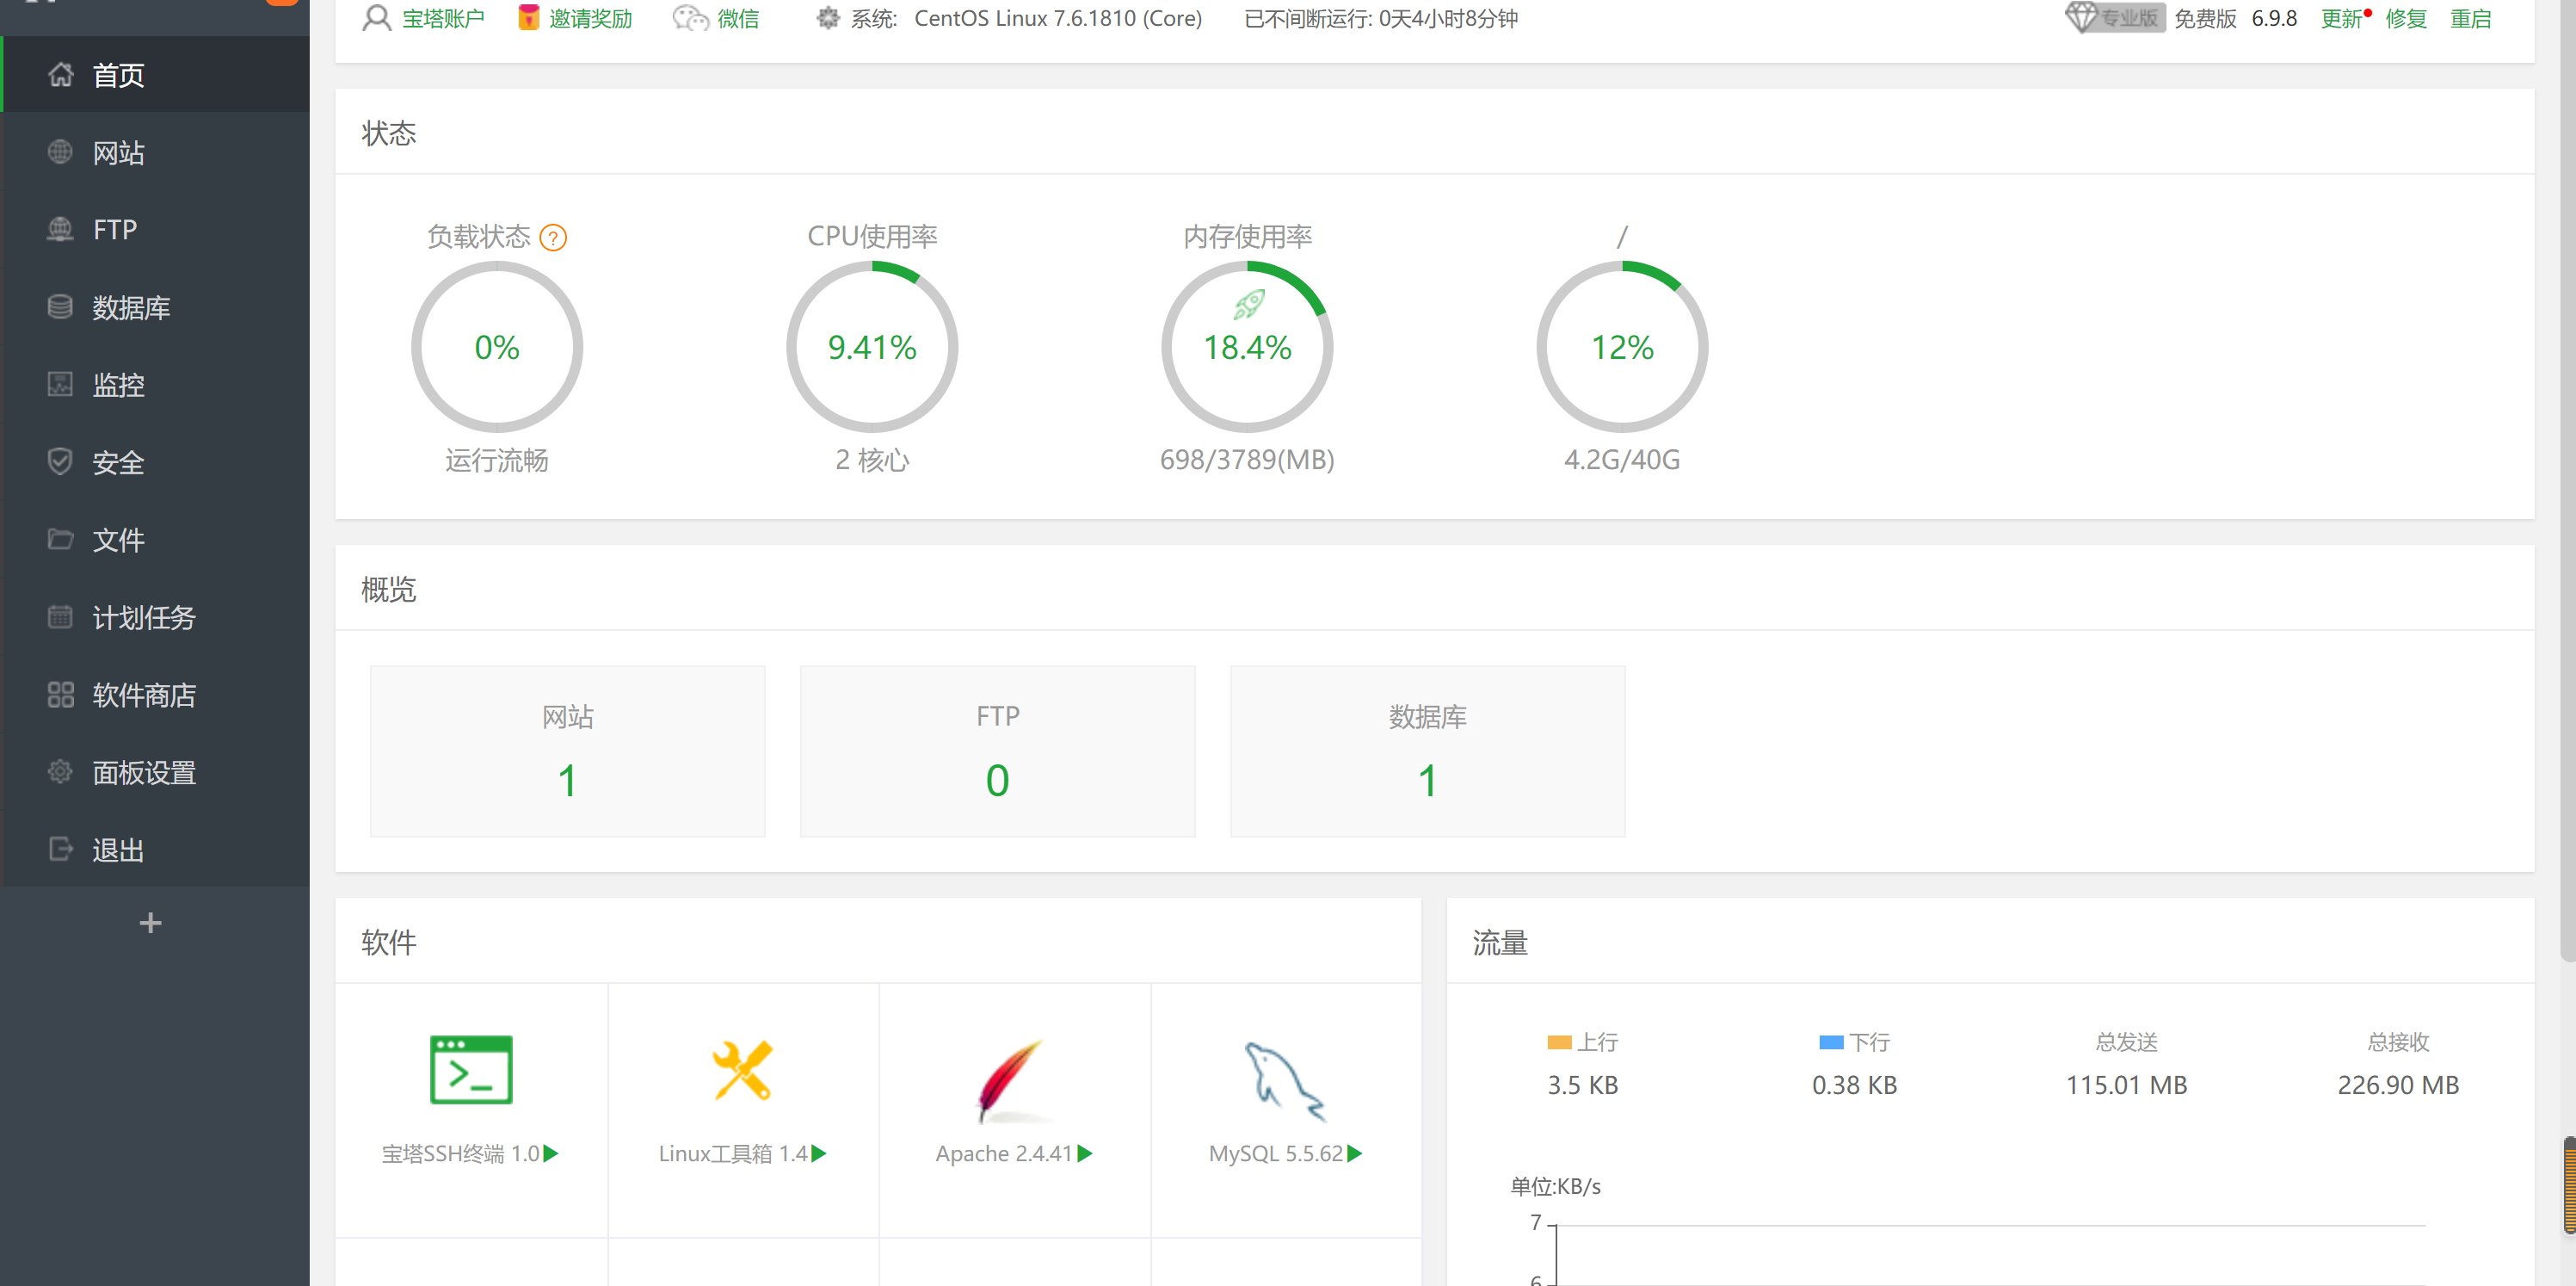Select 退出 to log out
Image resolution: width=2576 pixels, height=1286 pixels.
(117, 849)
